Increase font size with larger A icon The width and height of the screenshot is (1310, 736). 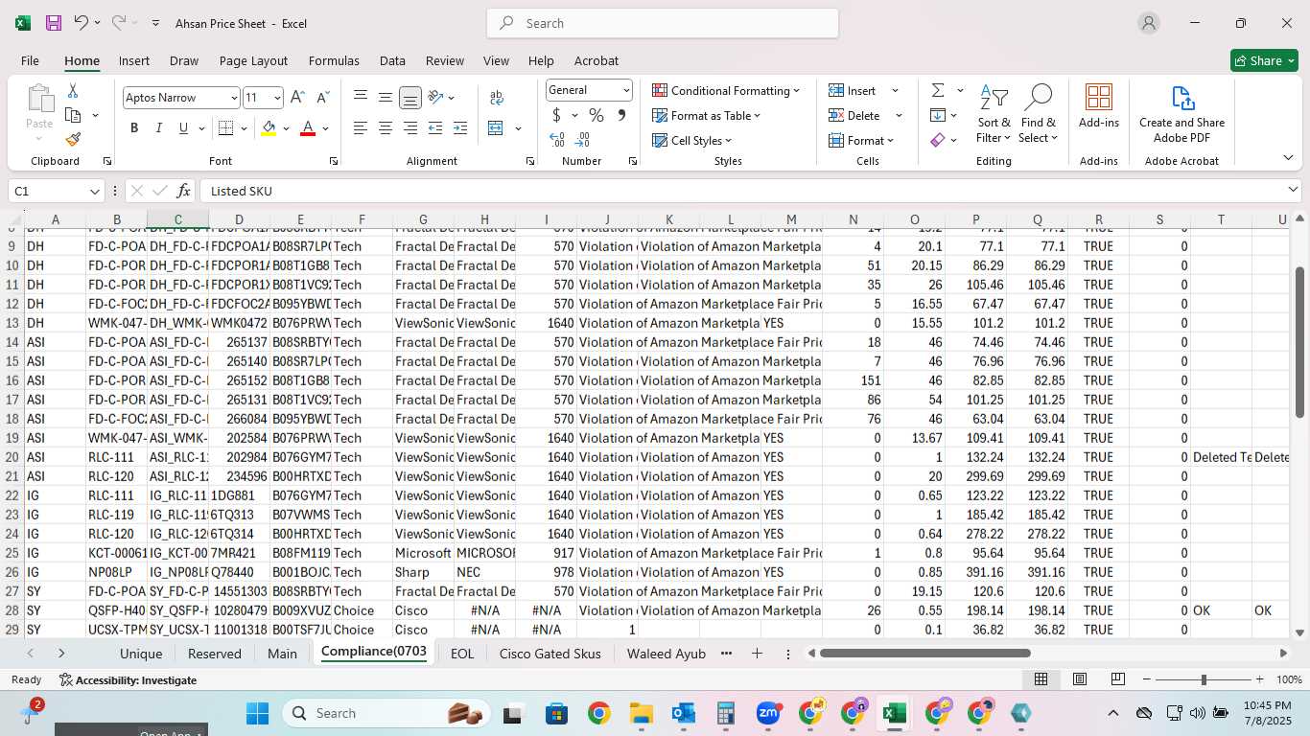[x=297, y=98]
